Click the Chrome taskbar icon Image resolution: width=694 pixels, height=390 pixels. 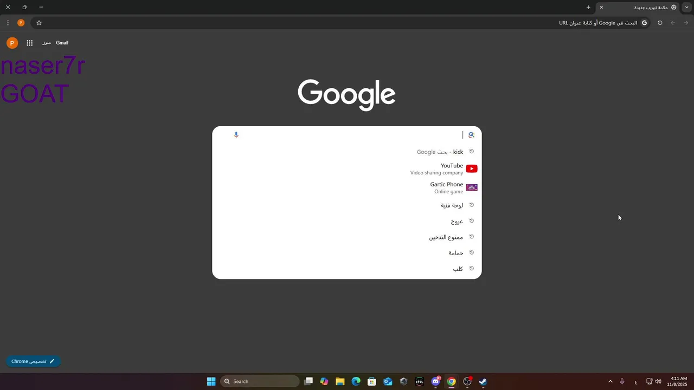[x=451, y=381]
